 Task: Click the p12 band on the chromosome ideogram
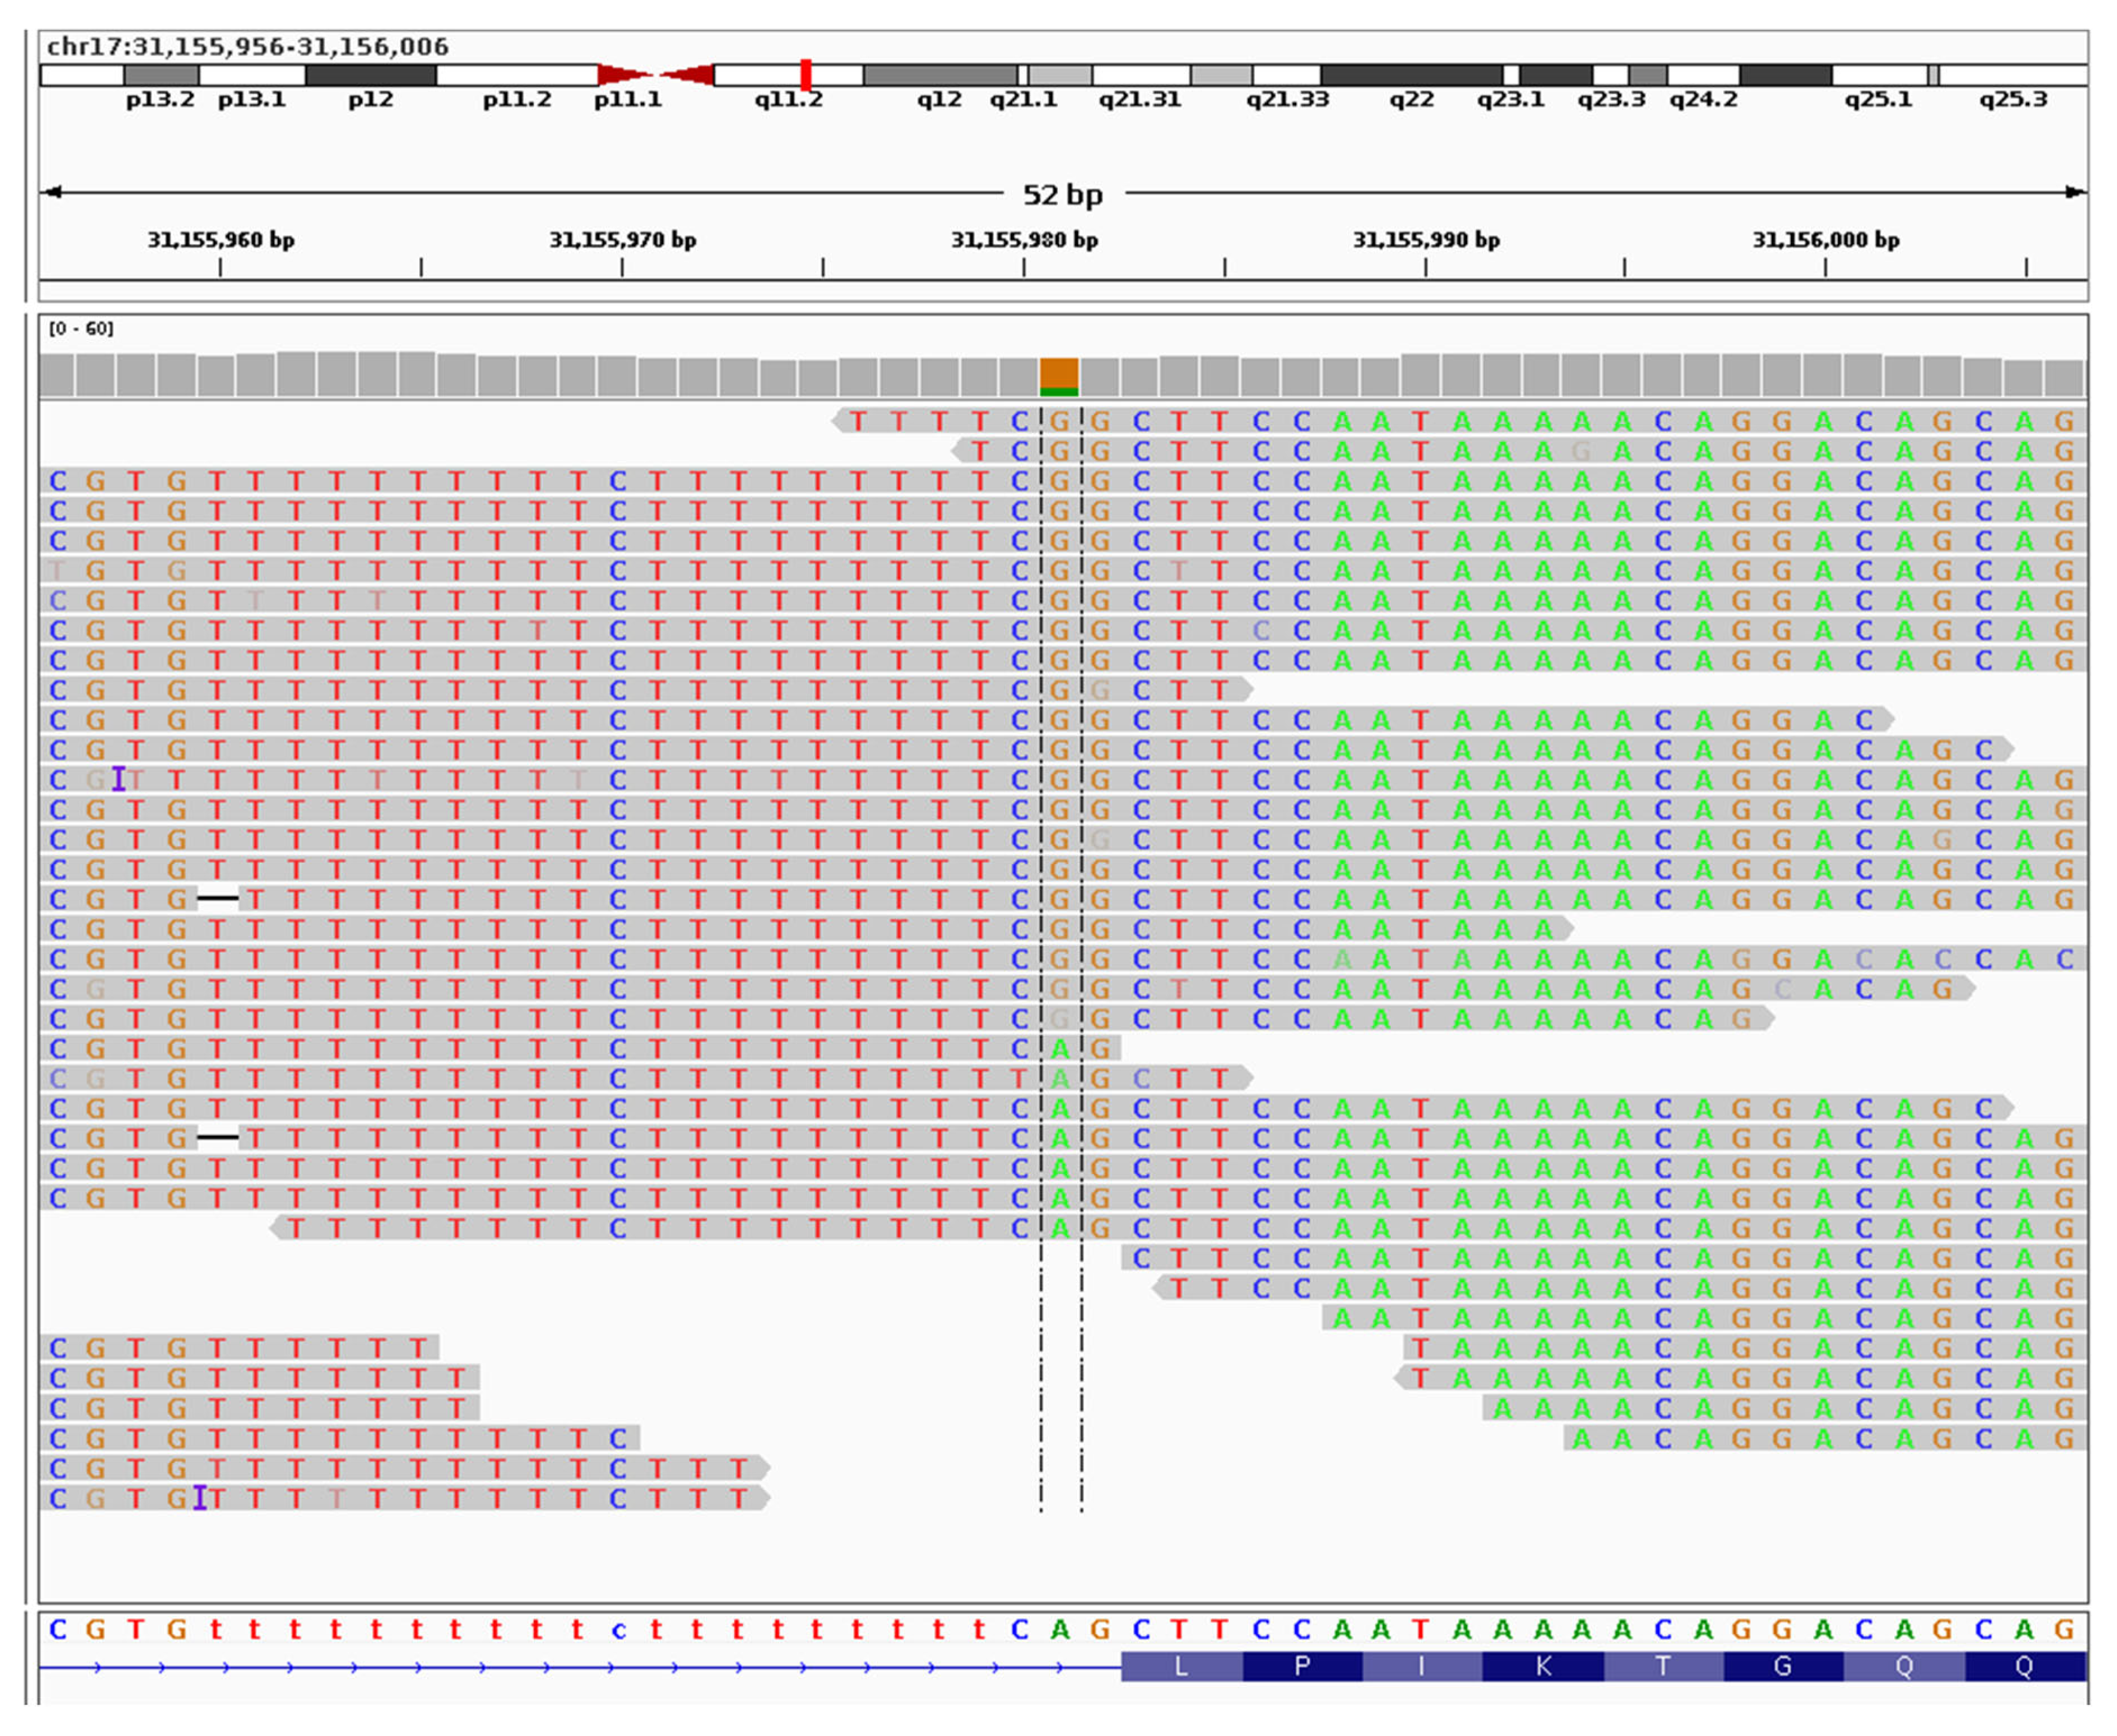[370, 75]
